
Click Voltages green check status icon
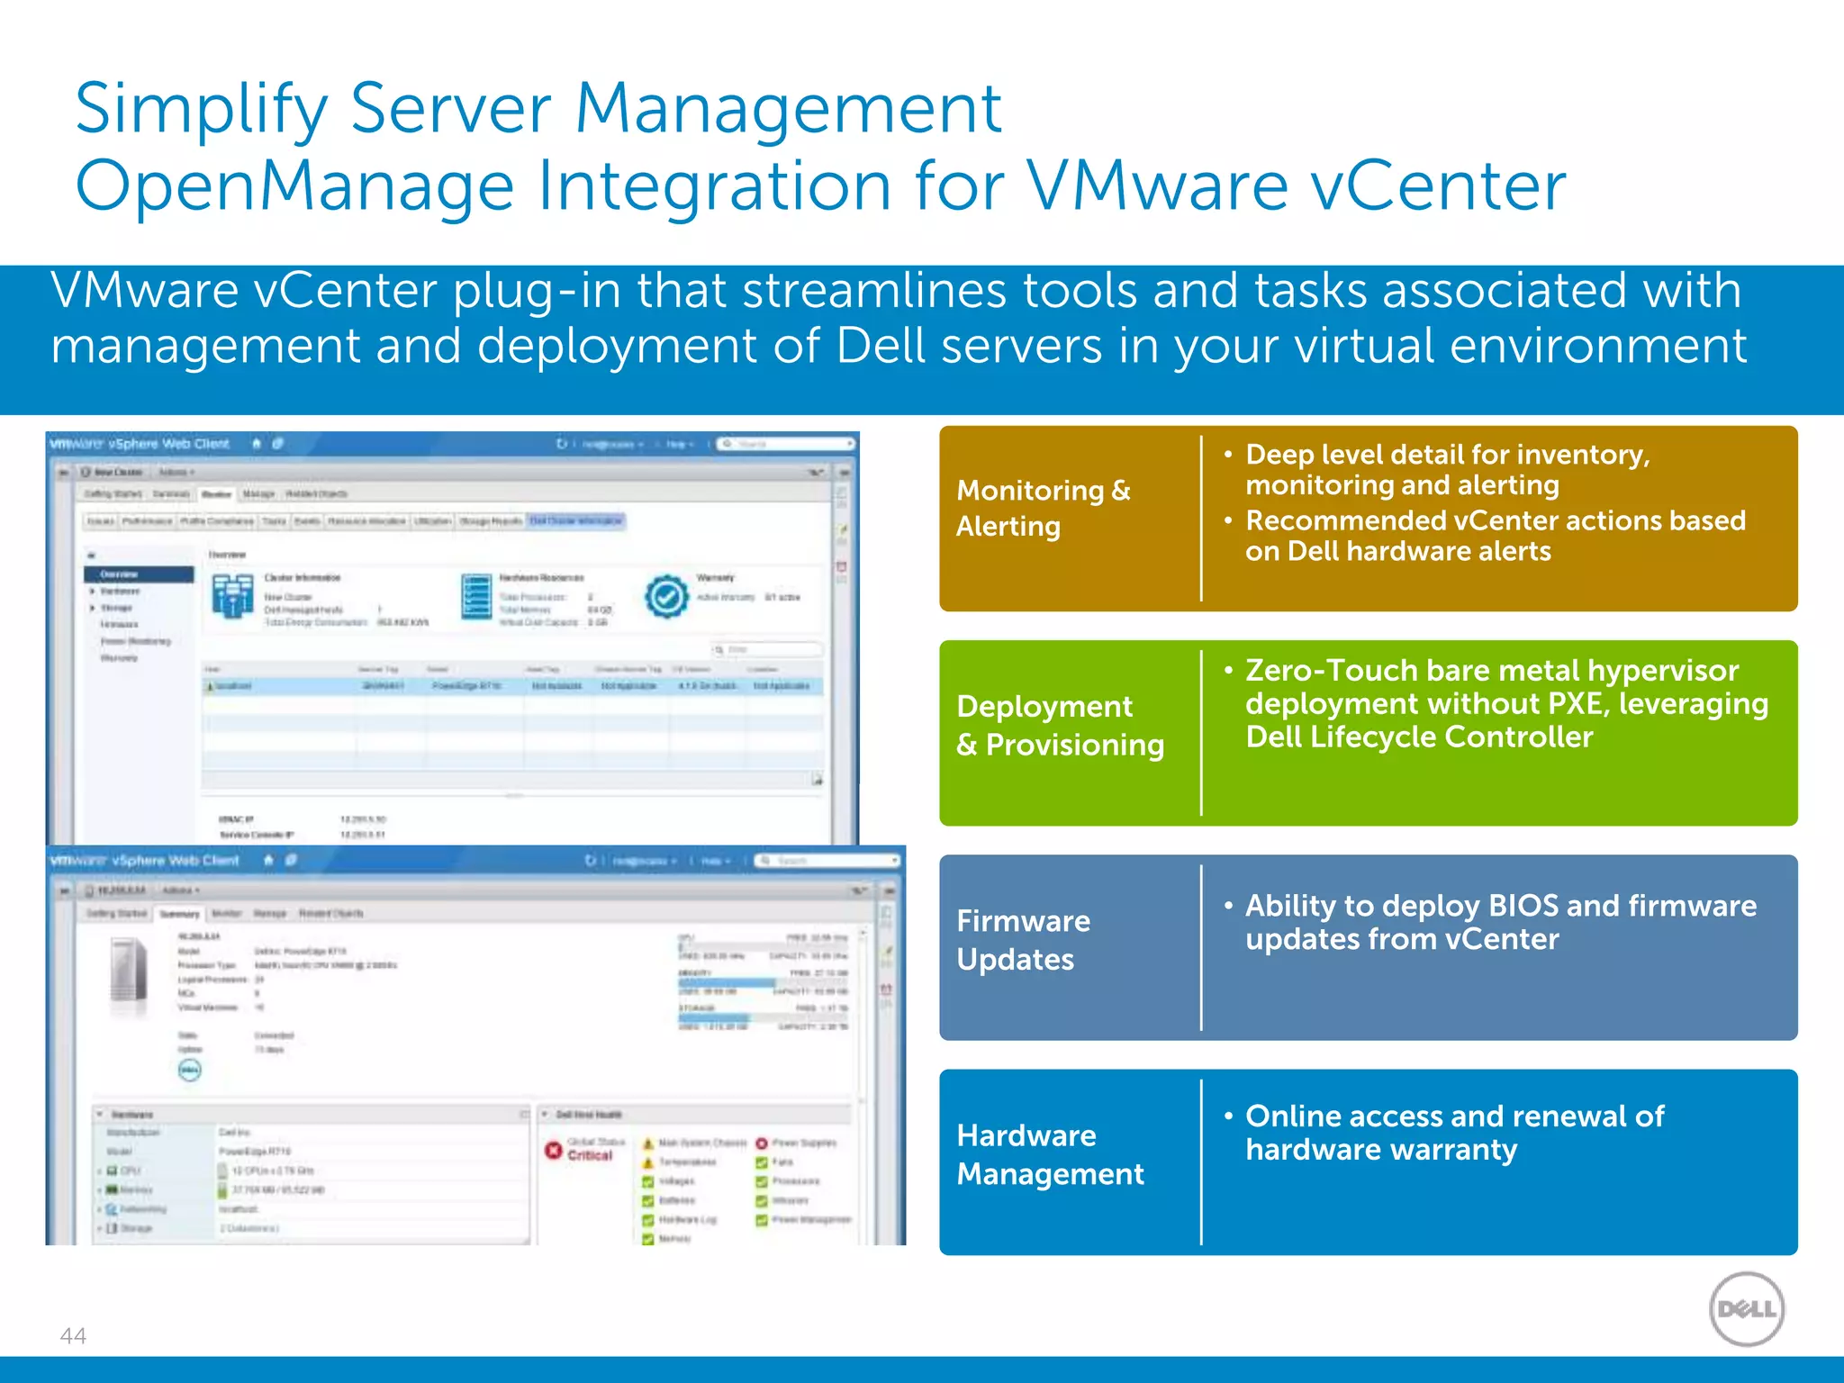(x=647, y=1182)
